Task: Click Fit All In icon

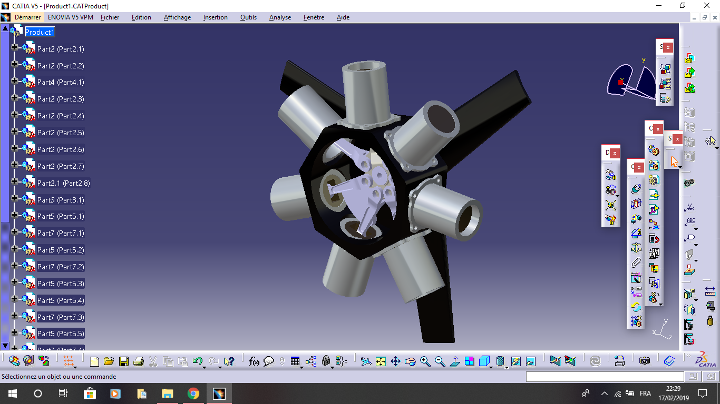Action: pos(381,361)
